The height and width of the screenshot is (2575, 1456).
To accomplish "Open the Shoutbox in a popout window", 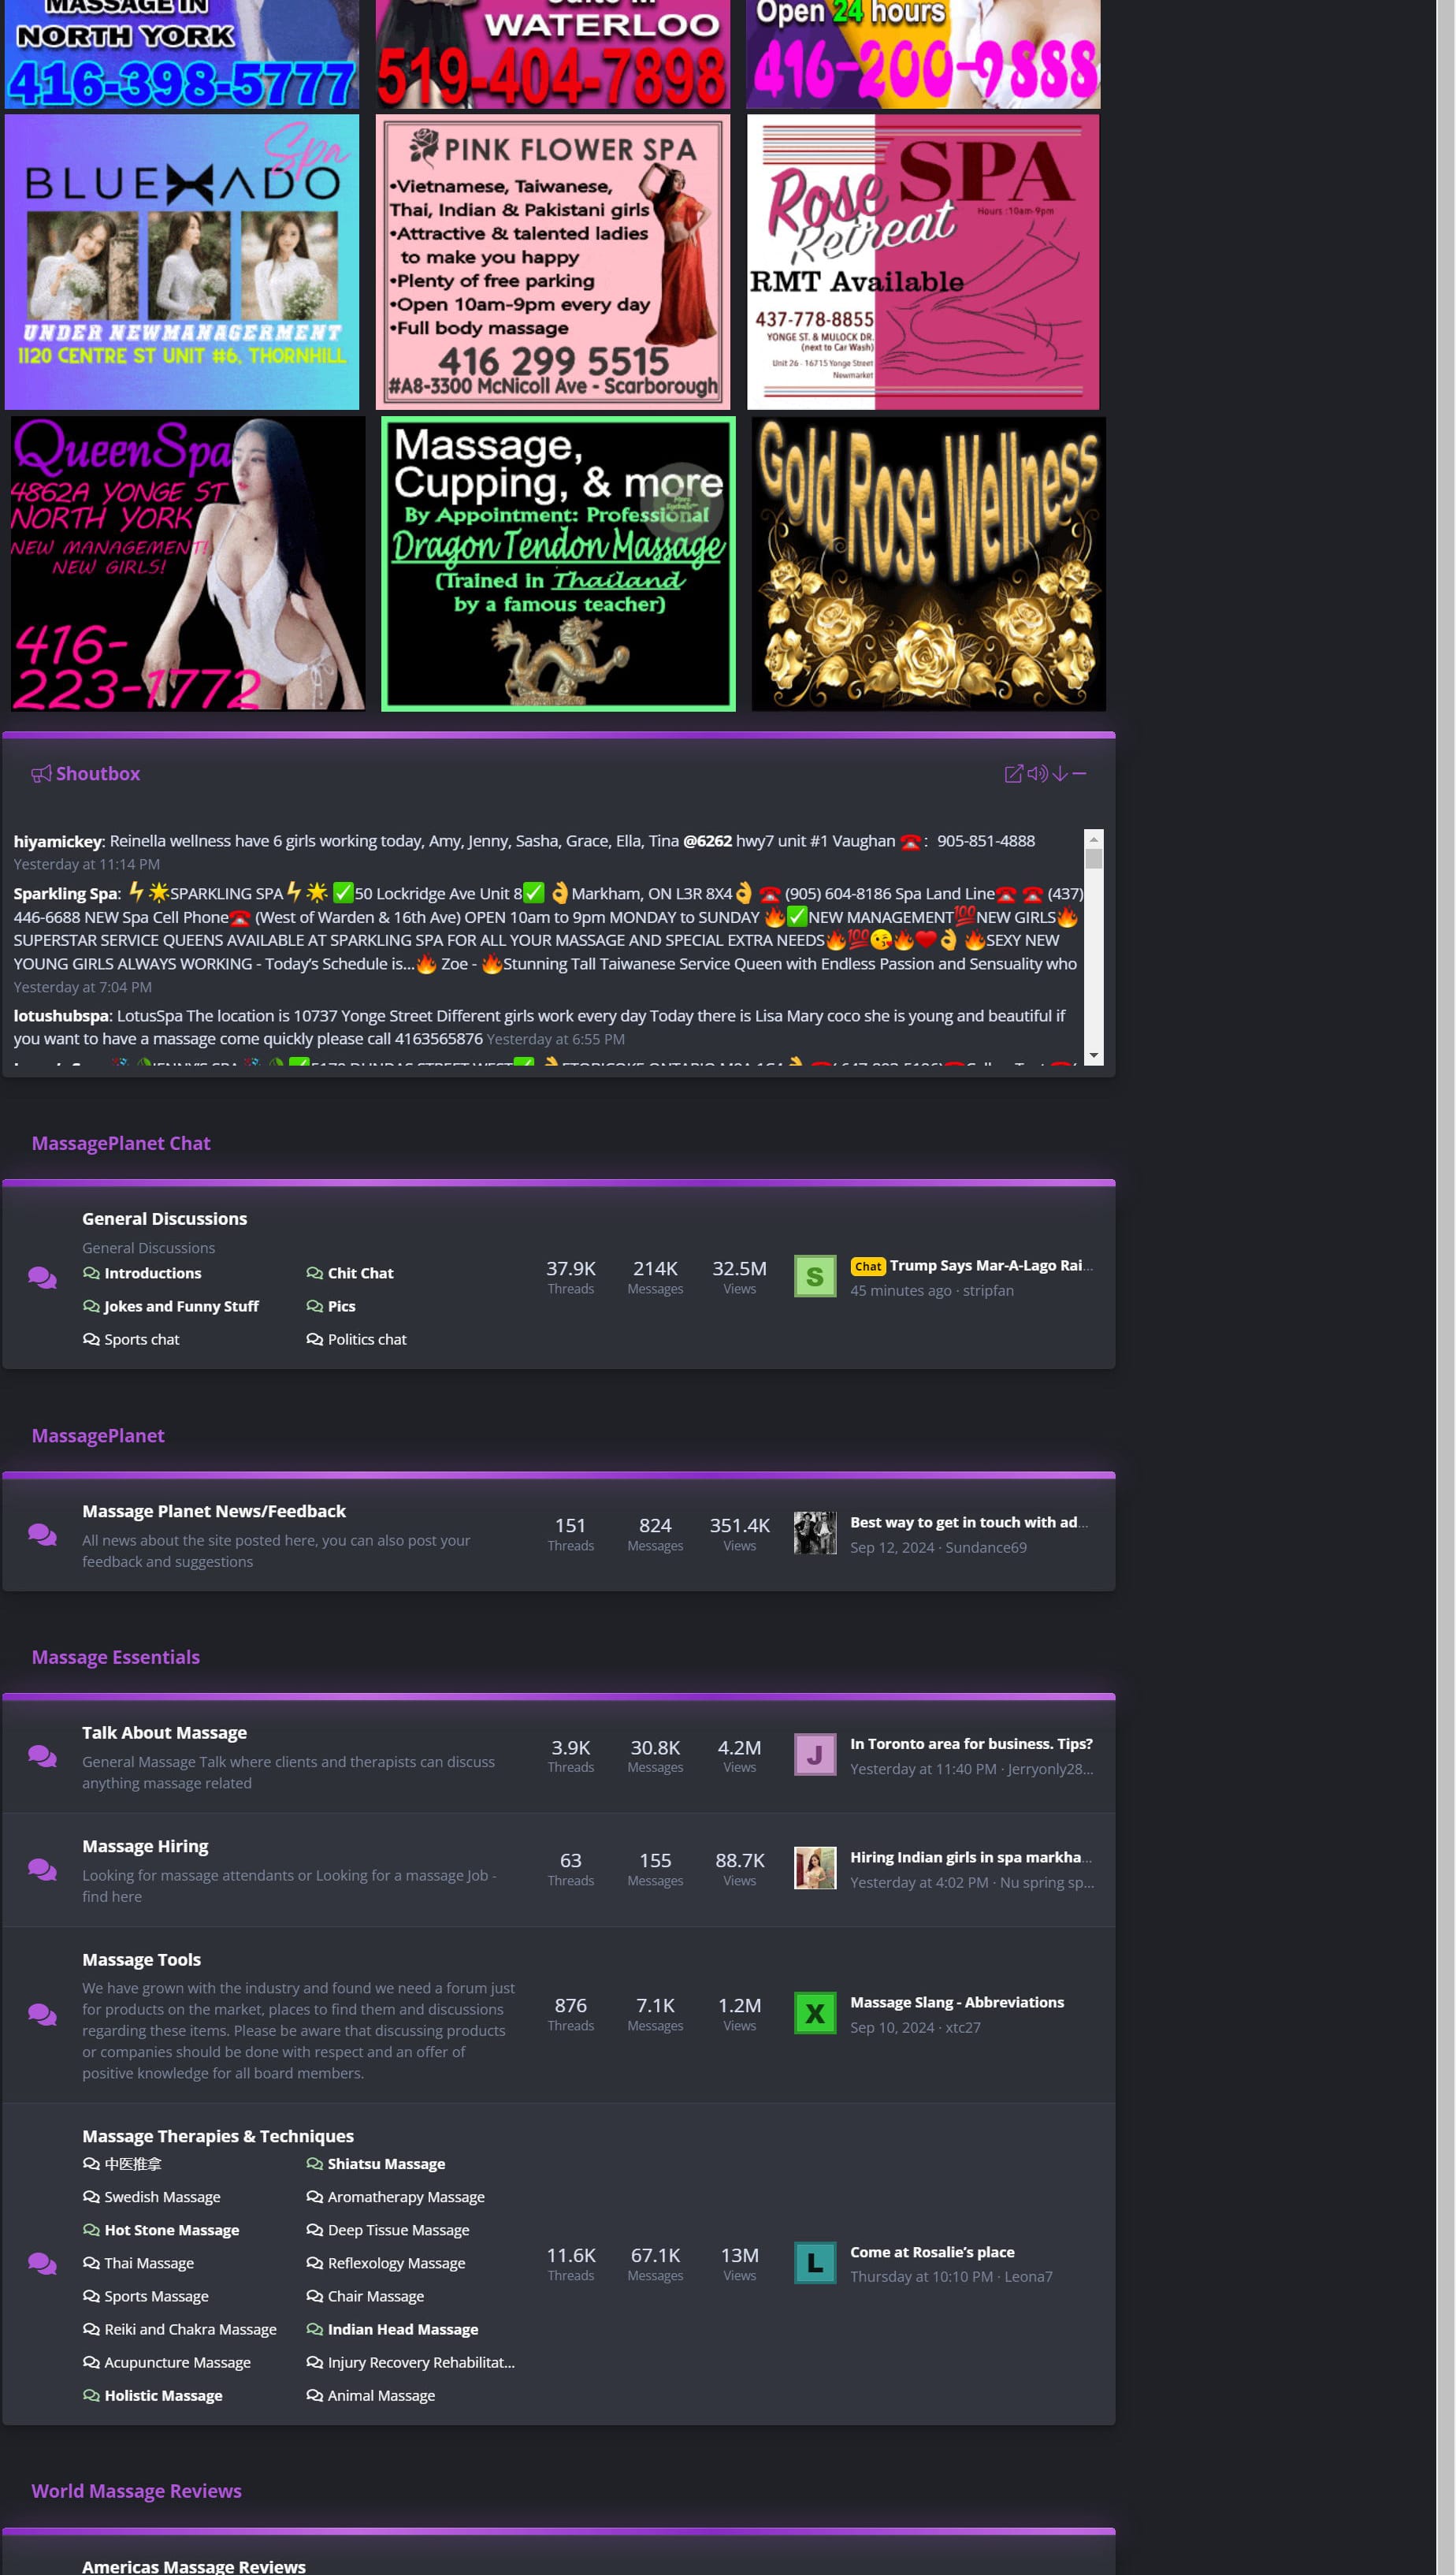I will coord(1012,773).
